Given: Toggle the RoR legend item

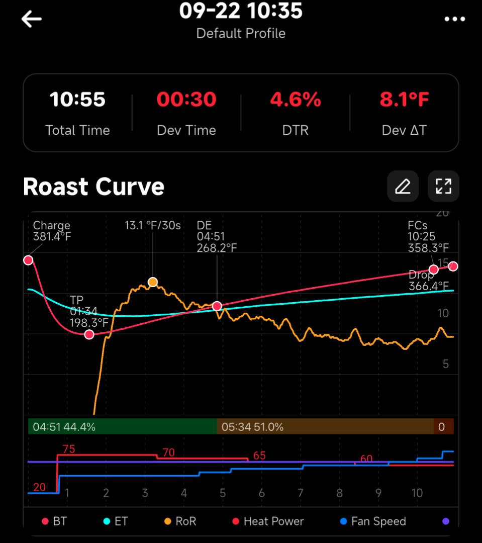Looking at the screenshot, I should 180,521.
